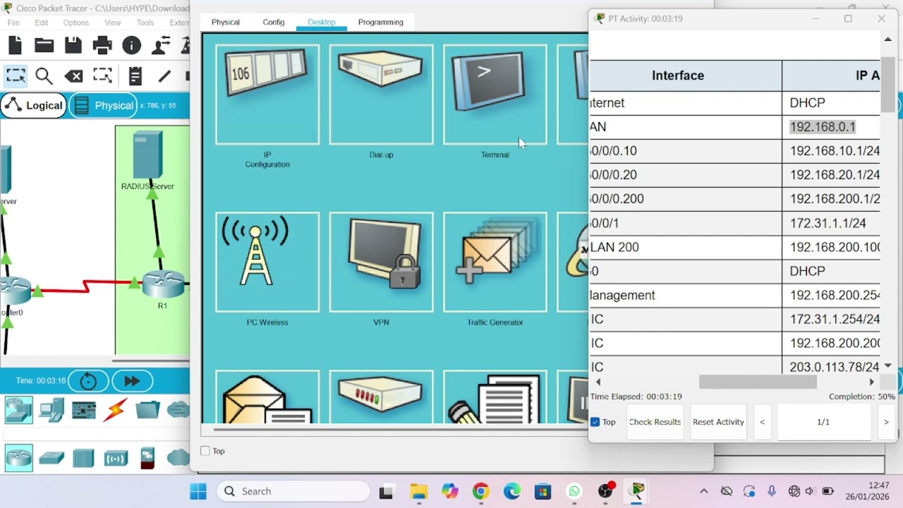Click the taskbar Search box

(293, 491)
